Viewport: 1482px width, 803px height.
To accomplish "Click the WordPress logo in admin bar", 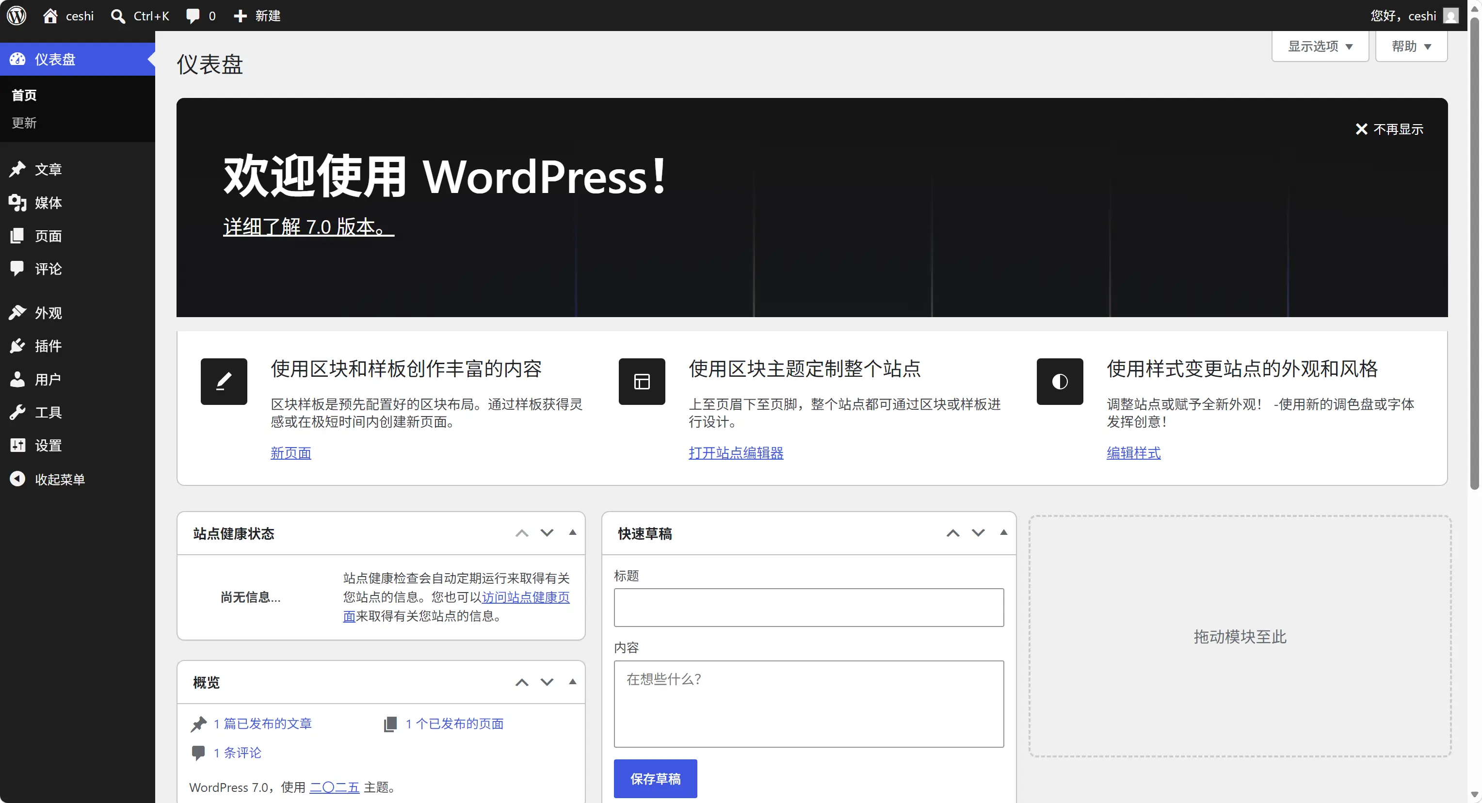I will [16, 16].
